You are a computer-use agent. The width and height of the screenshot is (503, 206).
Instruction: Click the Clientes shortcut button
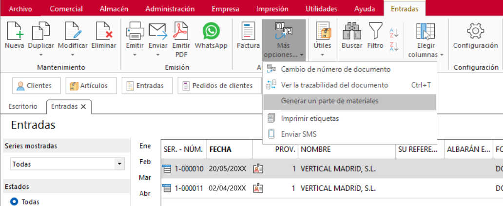coord(36,86)
